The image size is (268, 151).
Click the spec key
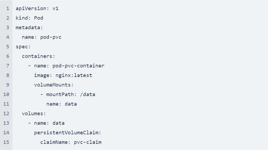point(22,47)
